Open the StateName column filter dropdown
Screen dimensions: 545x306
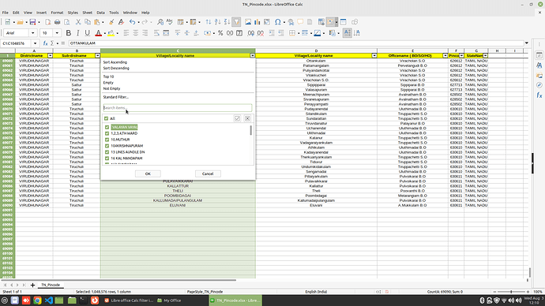pyautogui.click(x=486, y=55)
